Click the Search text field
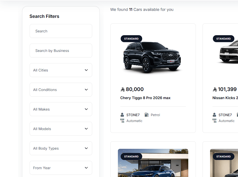This screenshot has width=238, height=177. 61,31
